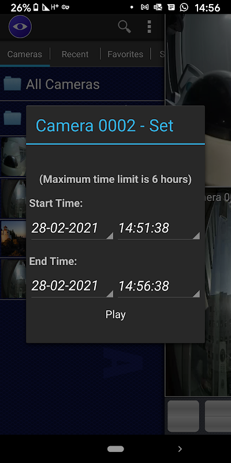Open the All Cameras folder icon
The width and height of the screenshot is (231, 463).
click(12, 84)
